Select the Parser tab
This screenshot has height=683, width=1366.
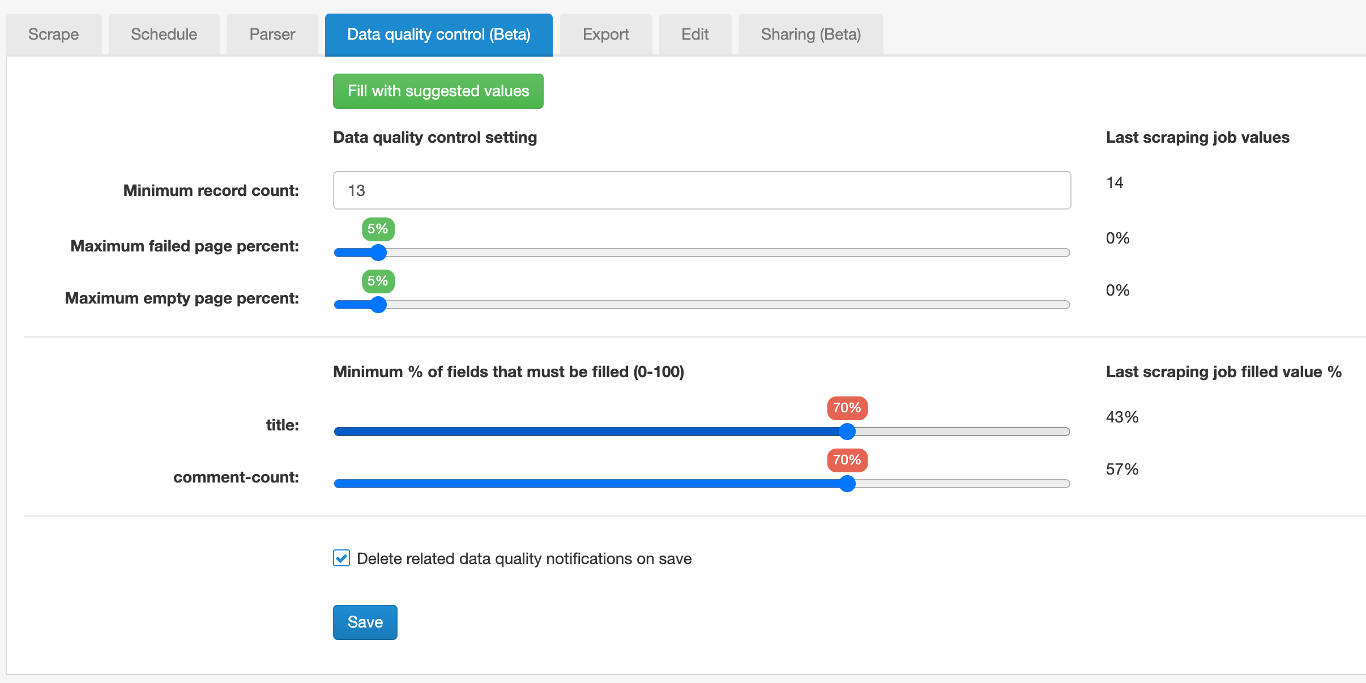click(272, 34)
